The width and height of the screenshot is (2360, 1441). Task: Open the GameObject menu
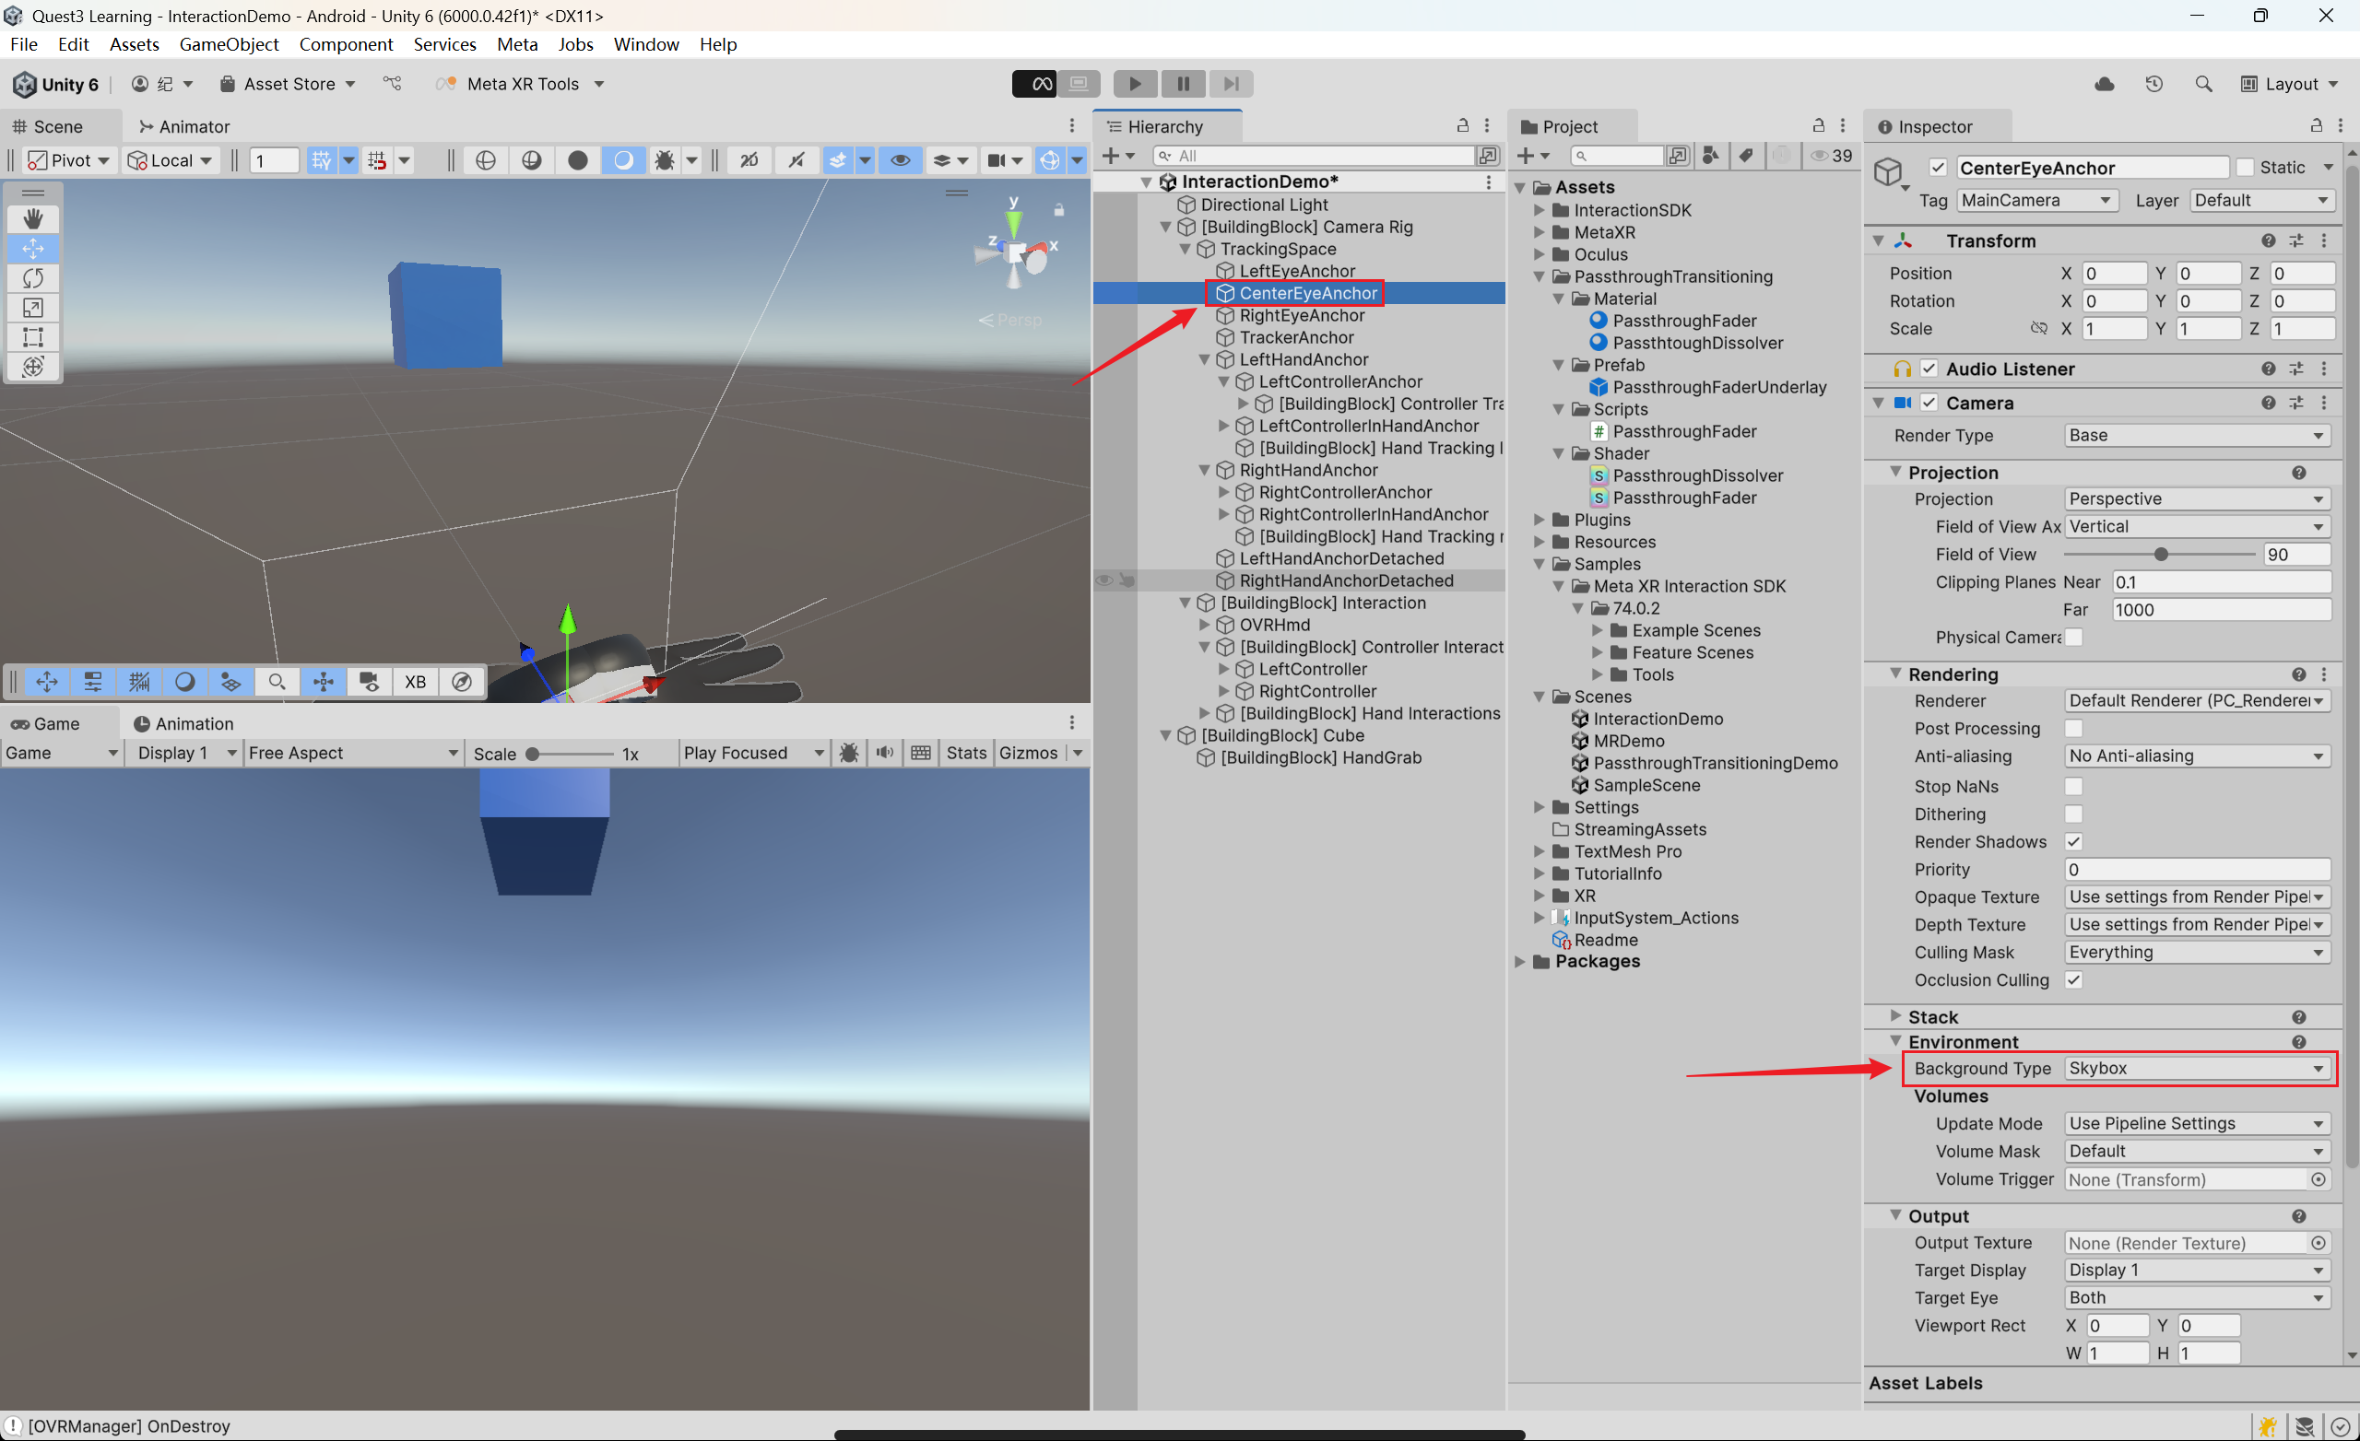point(229,44)
